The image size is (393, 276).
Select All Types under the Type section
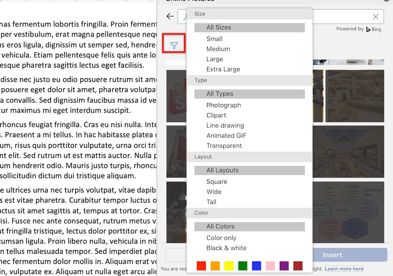coord(220,94)
